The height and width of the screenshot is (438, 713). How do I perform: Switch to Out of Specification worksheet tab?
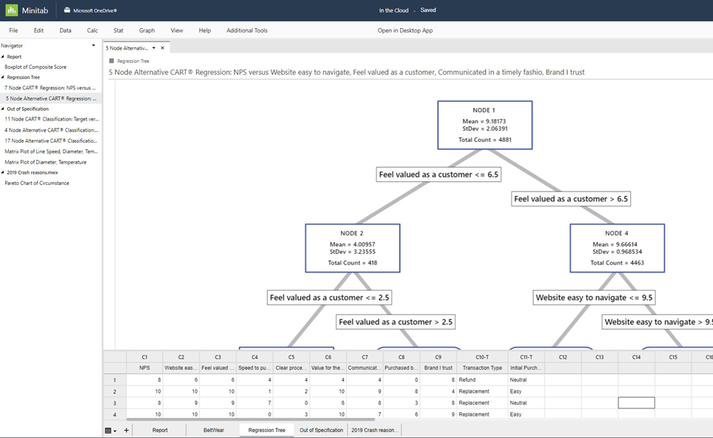pos(321,431)
